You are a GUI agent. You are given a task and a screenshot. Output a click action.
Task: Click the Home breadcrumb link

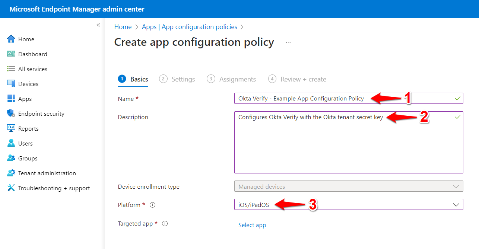coord(123,27)
